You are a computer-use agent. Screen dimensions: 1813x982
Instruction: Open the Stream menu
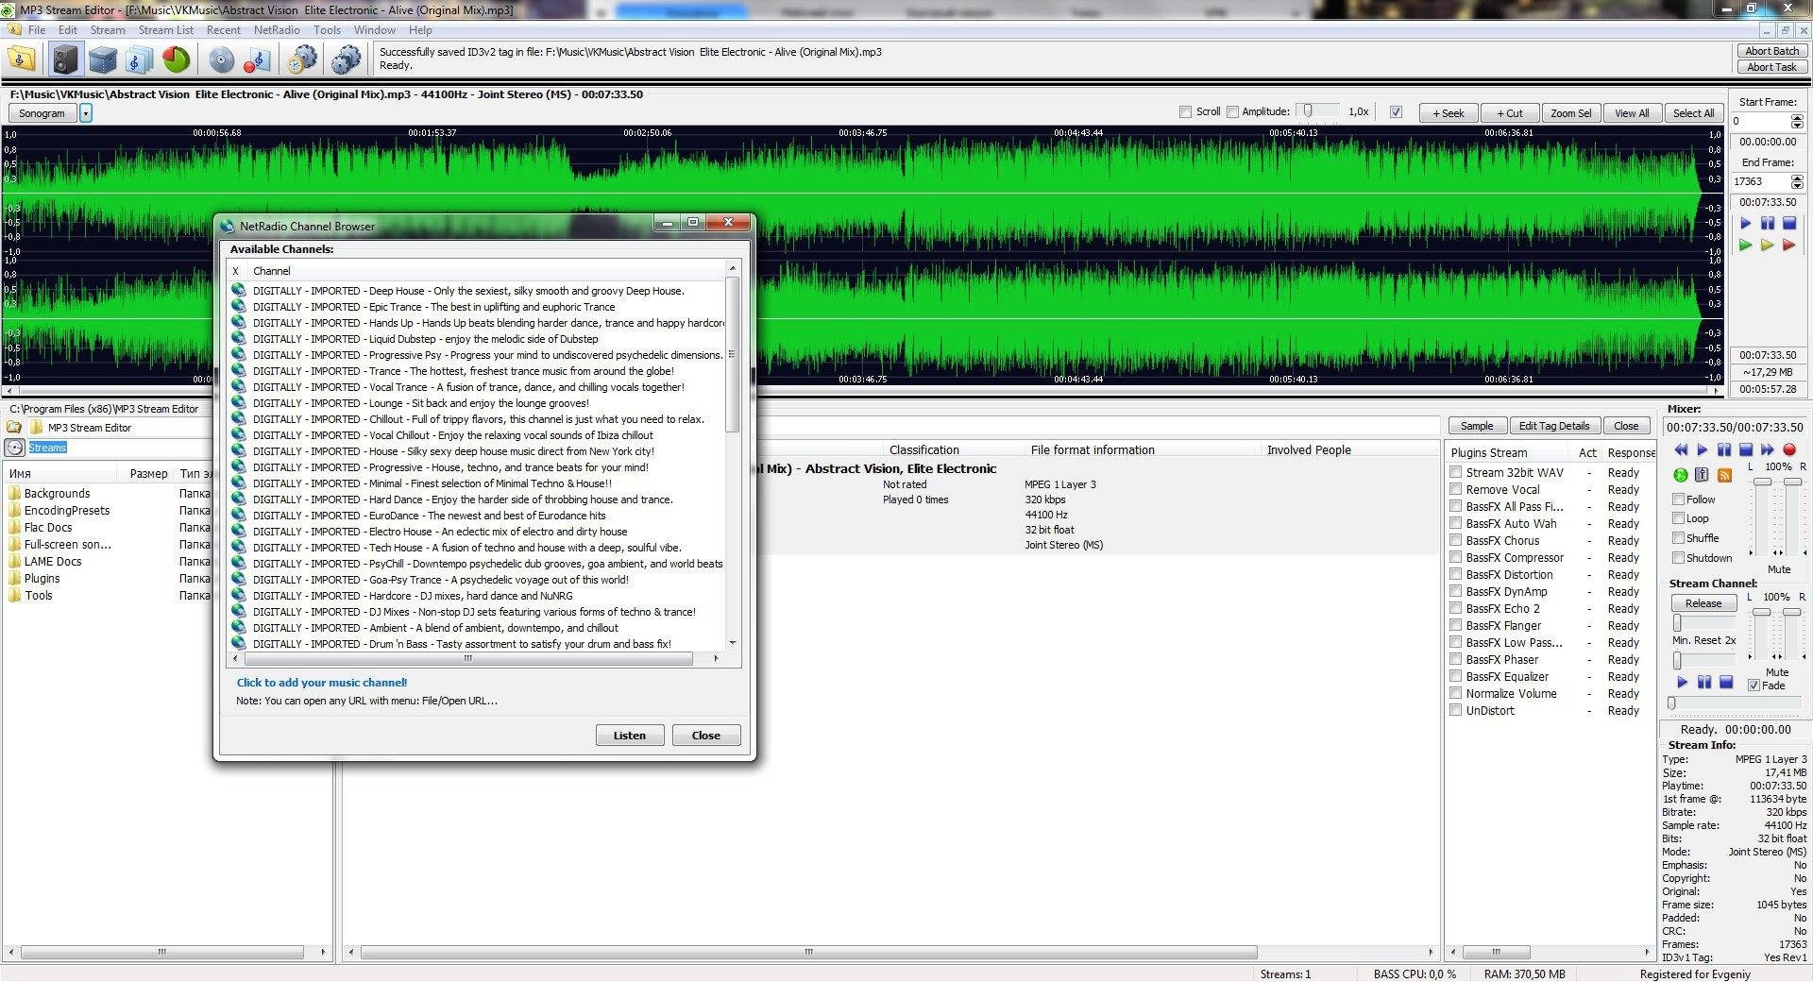pos(108,30)
